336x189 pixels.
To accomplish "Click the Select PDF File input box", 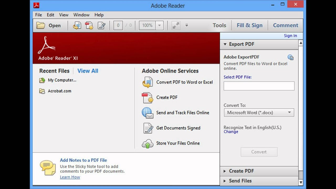I will (x=259, y=86).
